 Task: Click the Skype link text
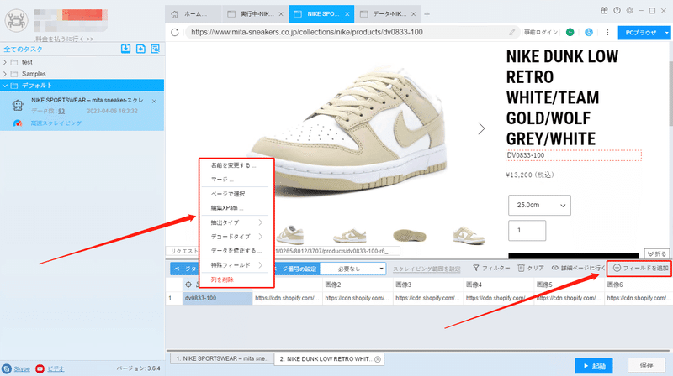pos(22,368)
